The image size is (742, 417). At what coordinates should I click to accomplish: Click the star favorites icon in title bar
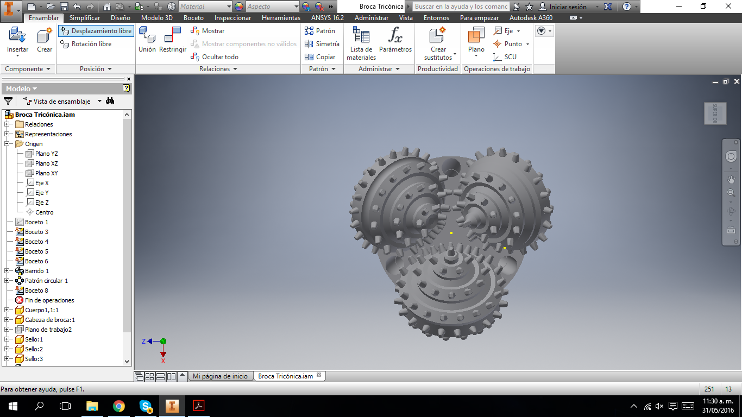pyautogui.click(x=529, y=7)
